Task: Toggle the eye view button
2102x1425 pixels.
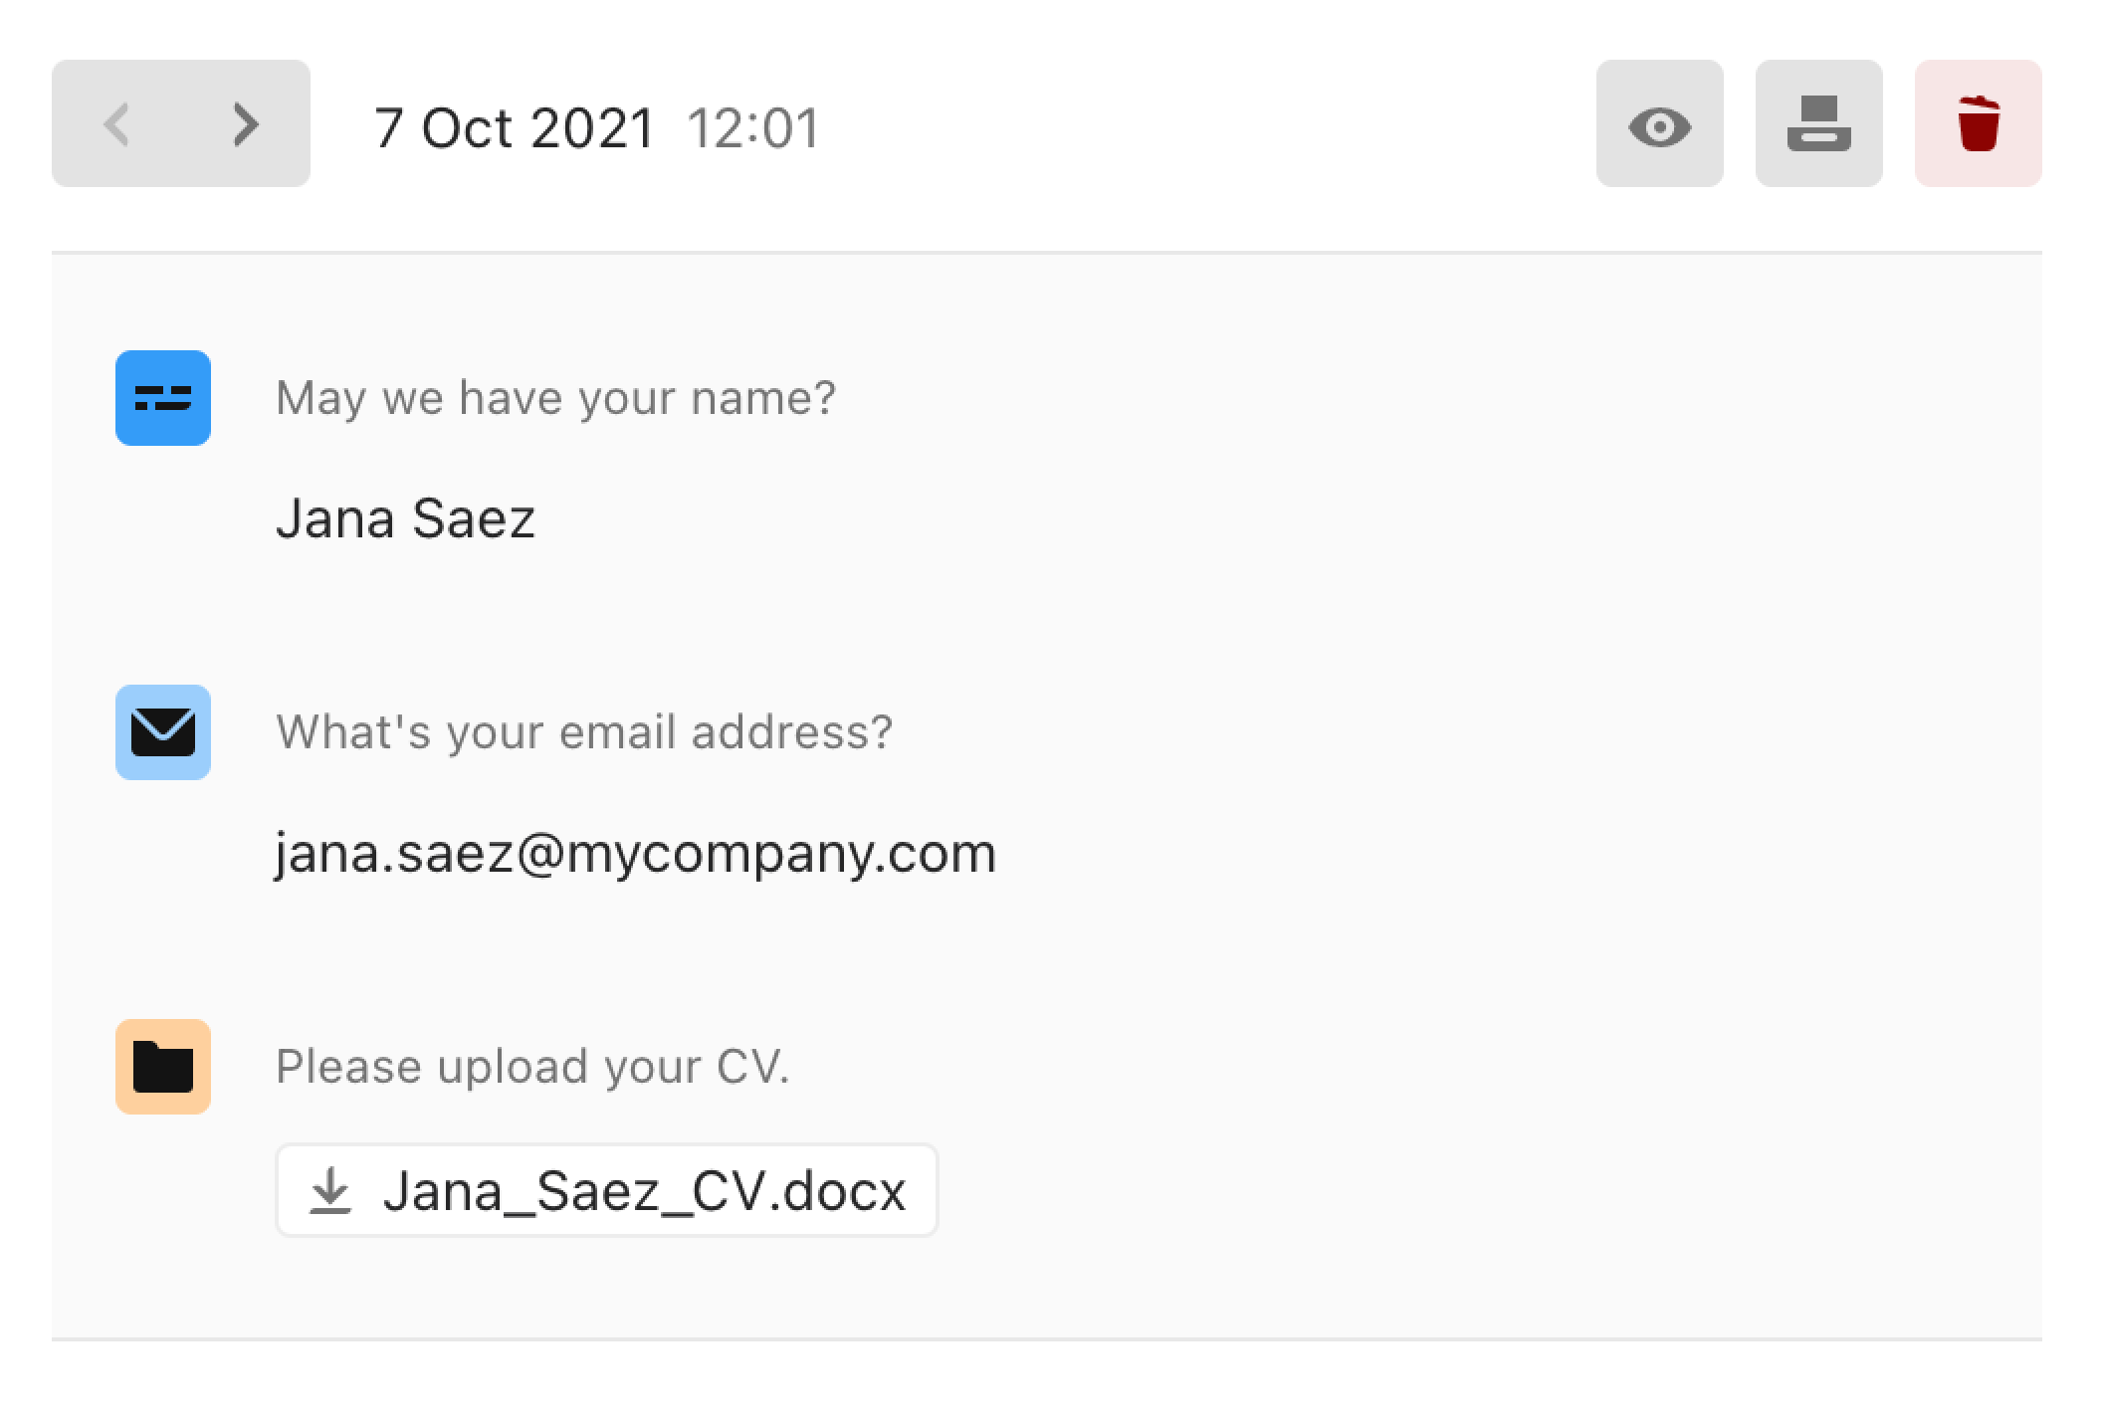Action: coord(1659,123)
